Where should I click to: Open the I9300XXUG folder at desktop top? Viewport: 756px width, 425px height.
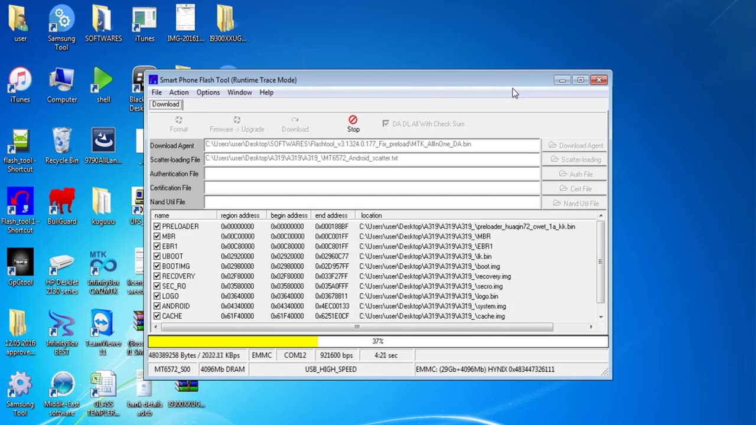tap(227, 19)
